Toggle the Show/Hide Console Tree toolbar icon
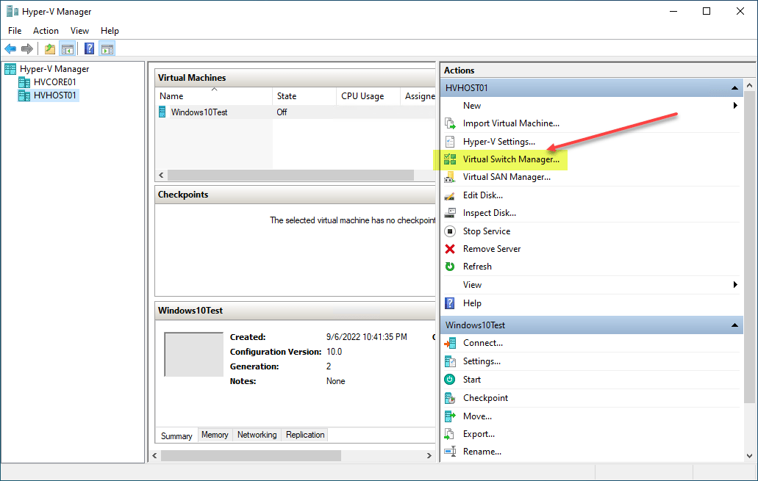 click(67, 48)
